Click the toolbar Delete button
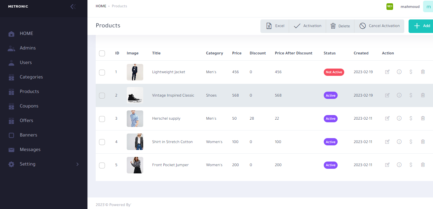 click(340, 26)
